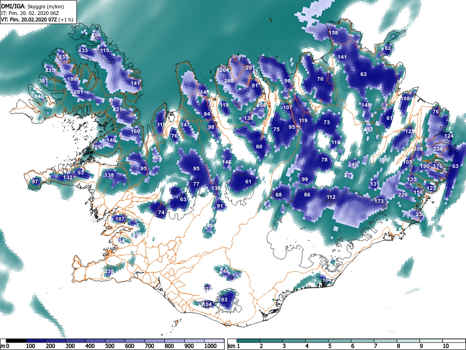Click the map value 108

point(405,98)
